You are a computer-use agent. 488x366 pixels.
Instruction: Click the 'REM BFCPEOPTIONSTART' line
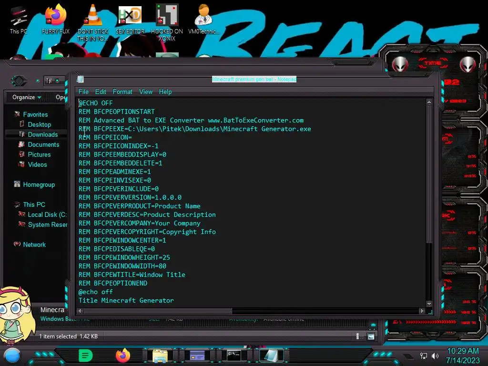coord(116,112)
